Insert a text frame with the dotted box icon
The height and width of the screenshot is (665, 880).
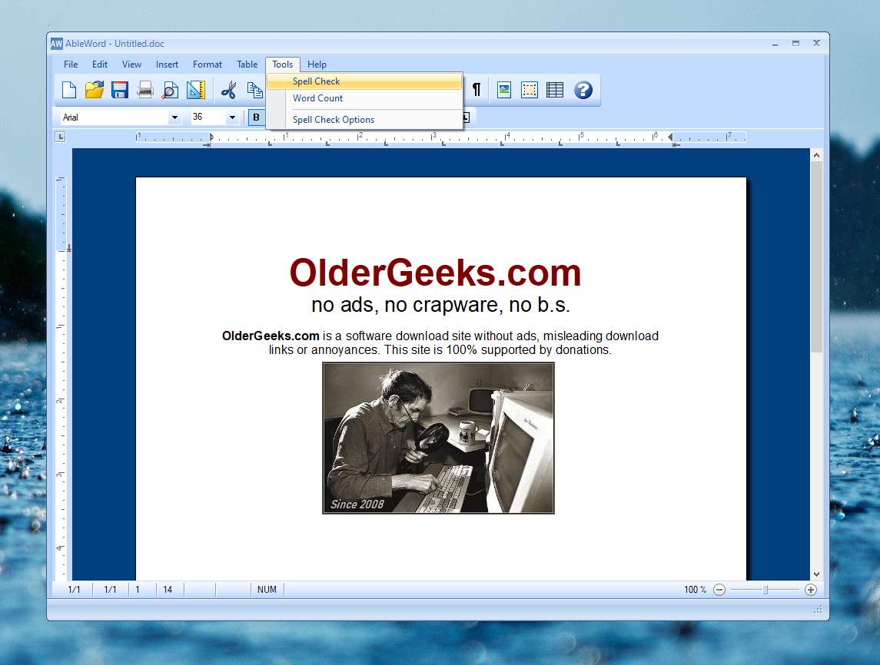point(530,90)
